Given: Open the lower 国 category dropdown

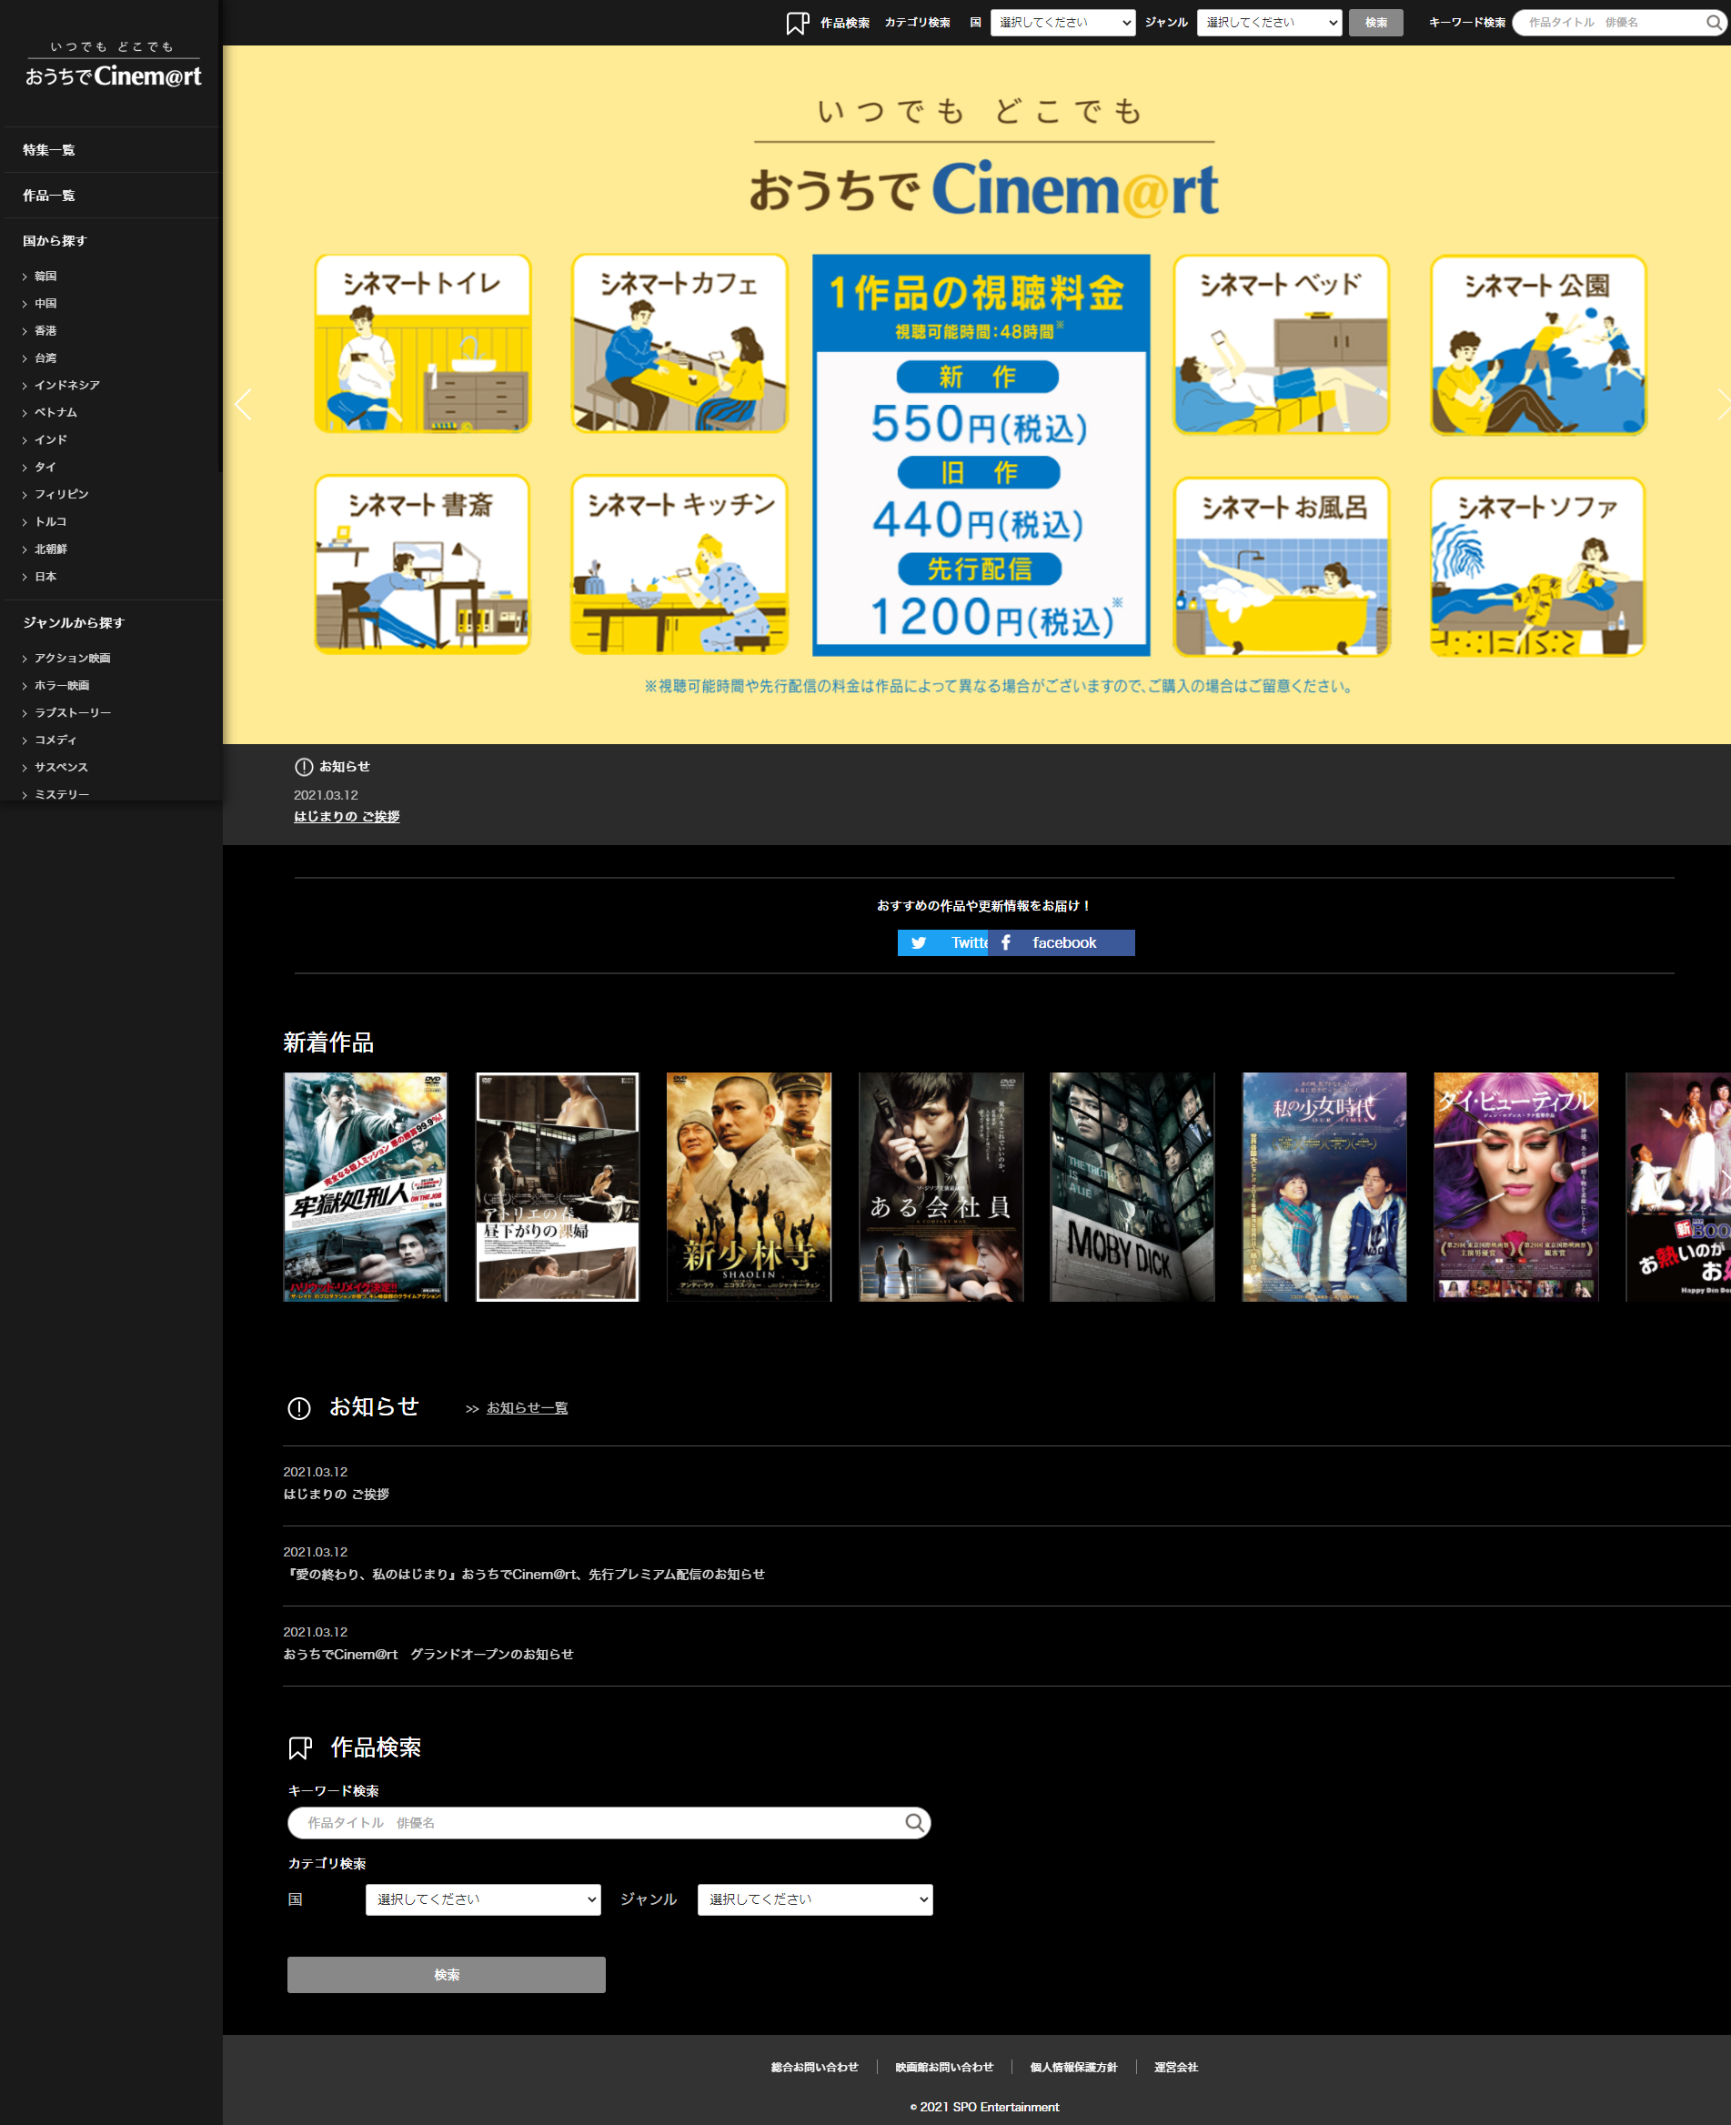Looking at the screenshot, I should (x=483, y=1899).
